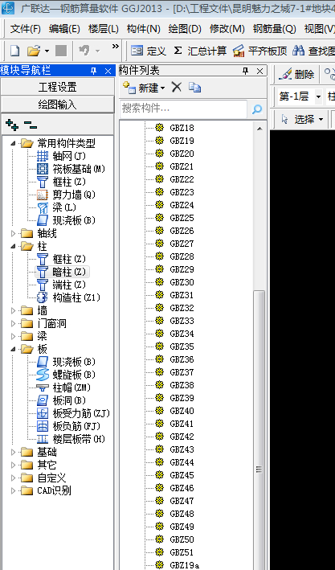The height and width of the screenshot is (570, 335).
Task: Open the 绘图(D) menu
Action: [x=185, y=29]
